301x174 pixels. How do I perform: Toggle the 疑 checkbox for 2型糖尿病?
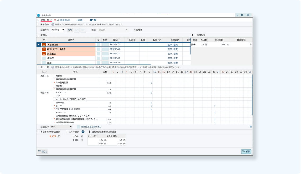click(98, 45)
